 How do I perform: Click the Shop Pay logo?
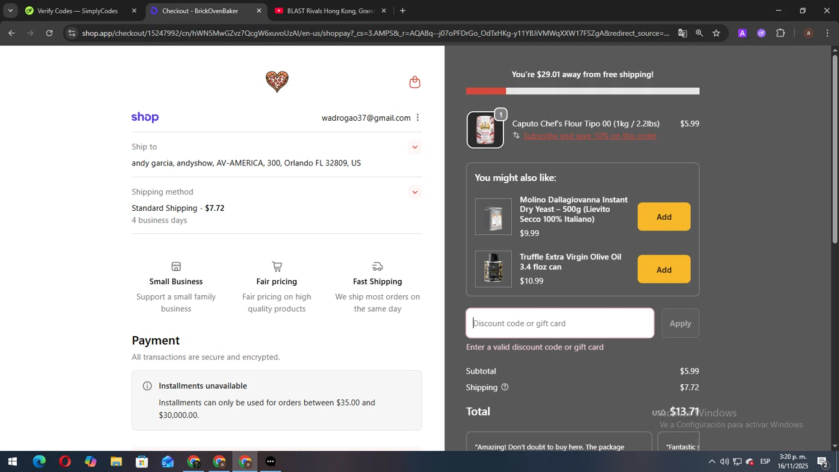coord(145,117)
